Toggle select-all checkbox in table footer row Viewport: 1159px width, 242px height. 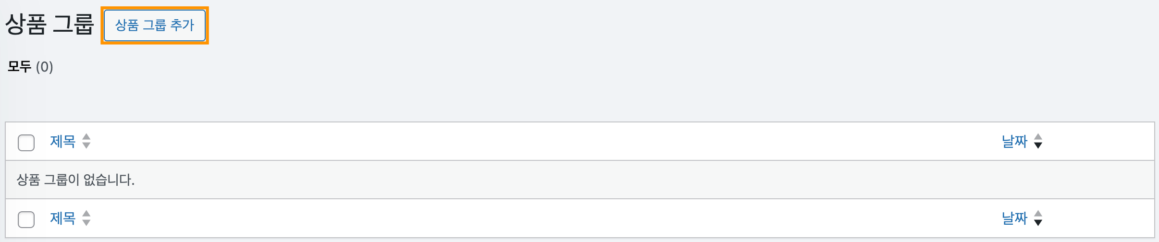[x=26, y=219]
